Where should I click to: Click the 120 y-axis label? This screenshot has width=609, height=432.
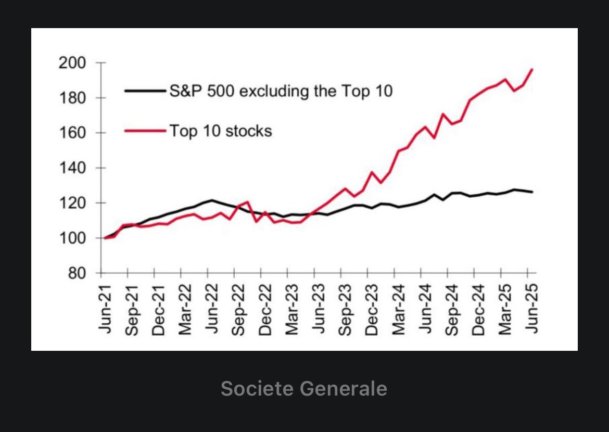coord(72,203)
